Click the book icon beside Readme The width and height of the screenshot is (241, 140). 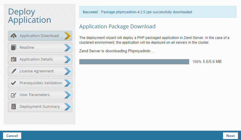(x=13, y=48)
